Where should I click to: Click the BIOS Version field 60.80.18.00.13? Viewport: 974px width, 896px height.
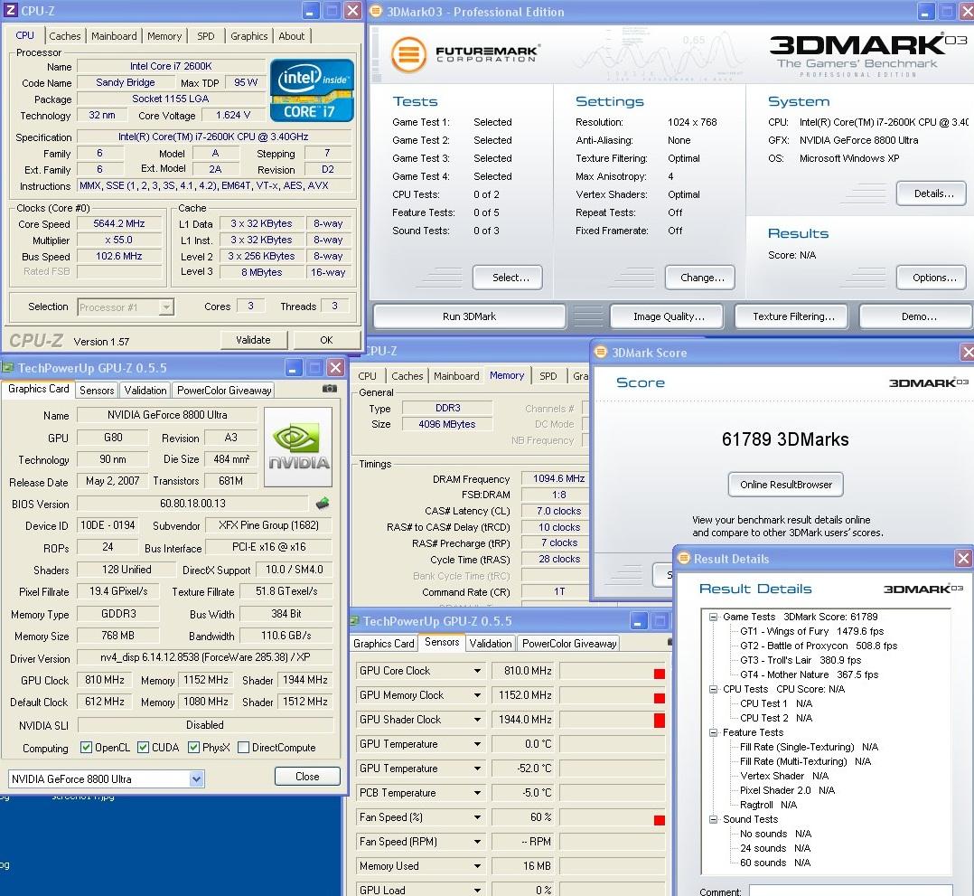pyautogui.click(x=192, y=503)
